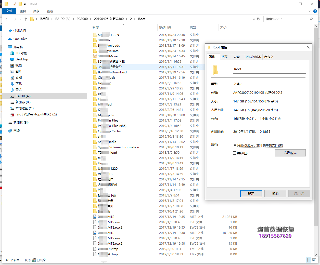The width and height of the screenshot is (320, 265).
Task: Switch to details view icon
Action: pos(309,260)
